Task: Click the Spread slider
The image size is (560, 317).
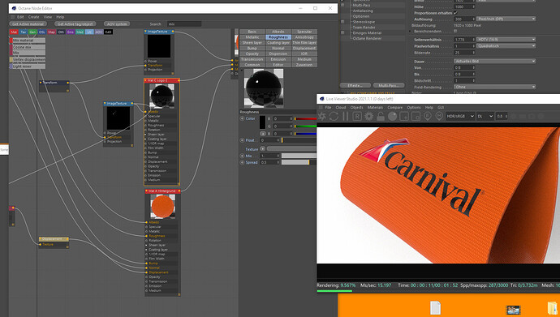Action: pyautogui.click(x=299, y=162)
